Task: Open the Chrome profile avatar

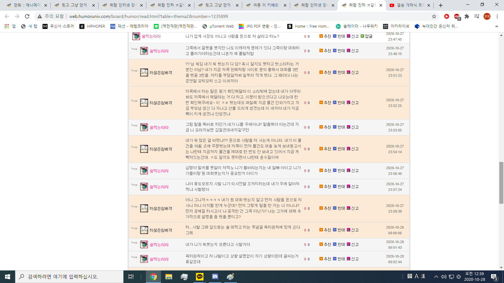Action: coord(487,16)
